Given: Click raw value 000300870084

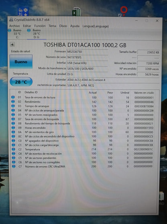Looking at the screenshot, I should click(x=144, y=106).
